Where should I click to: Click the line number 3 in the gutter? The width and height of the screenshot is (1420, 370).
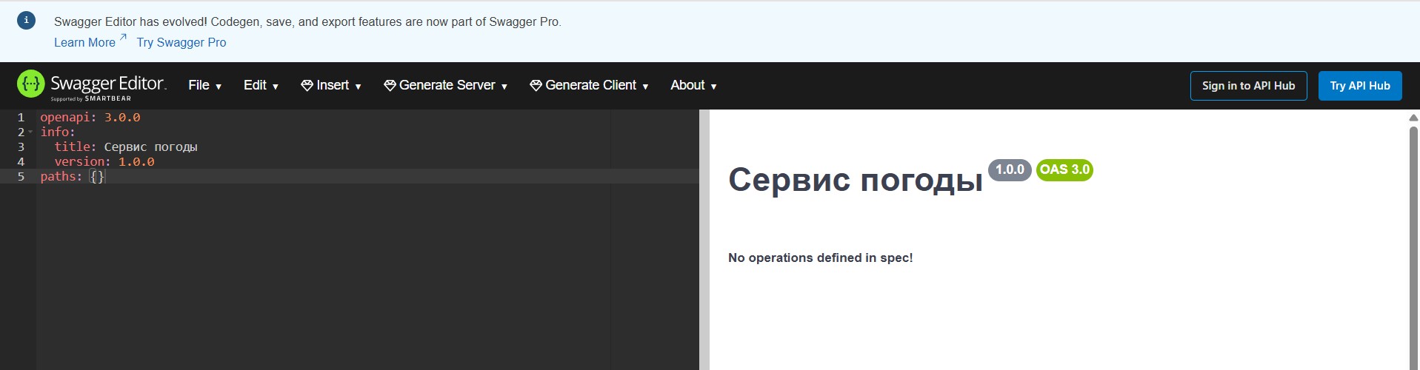click(x=21, y=147)
